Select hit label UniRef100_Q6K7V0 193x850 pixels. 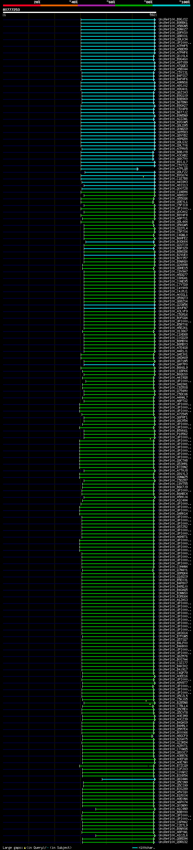[173, 159]
